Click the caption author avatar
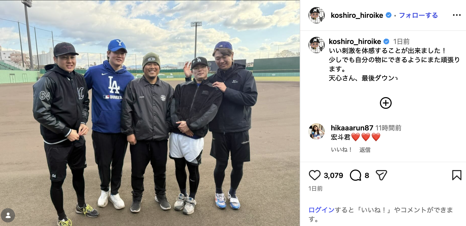 (x=317, y=45)
